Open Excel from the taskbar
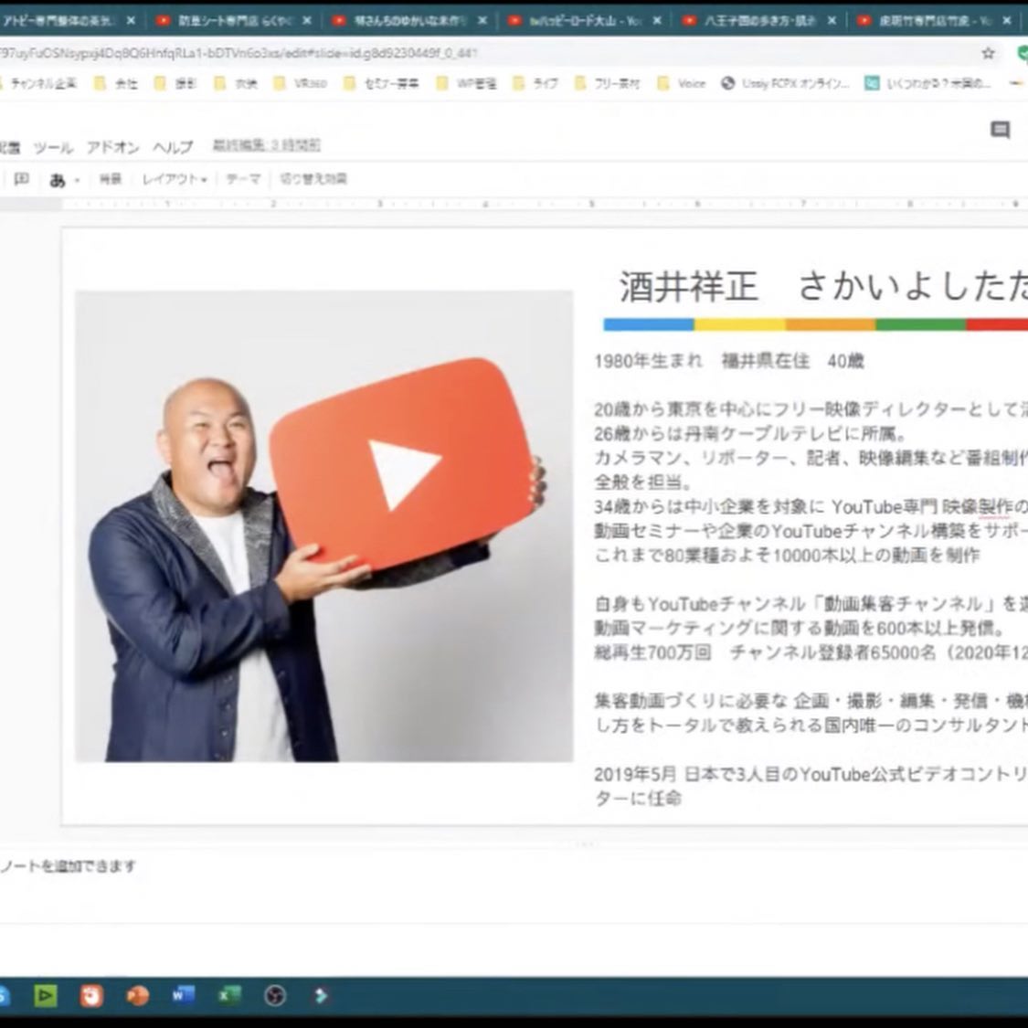Screen dimensions: 1028x1028 [229, 995]
